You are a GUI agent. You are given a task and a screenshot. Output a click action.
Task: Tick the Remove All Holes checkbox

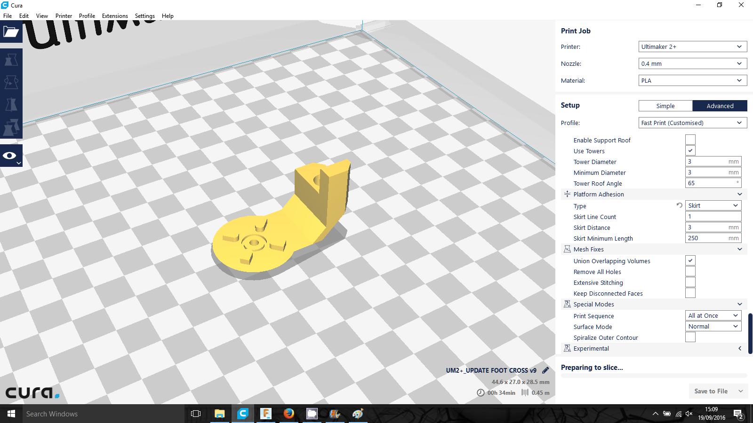coord(690,272)
